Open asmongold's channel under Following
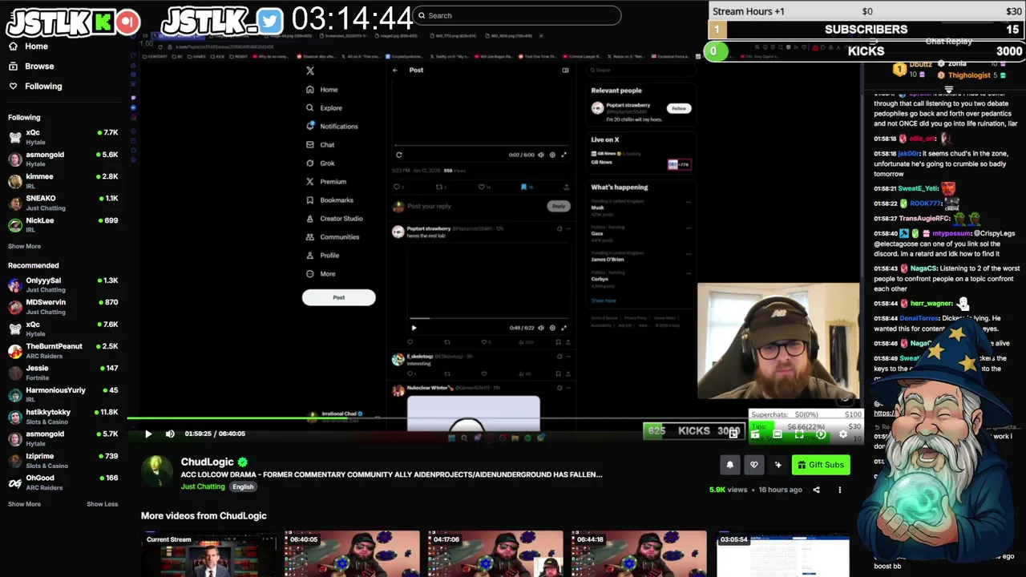The height and width of the screenshot is (577, 1026). (63, 159)
